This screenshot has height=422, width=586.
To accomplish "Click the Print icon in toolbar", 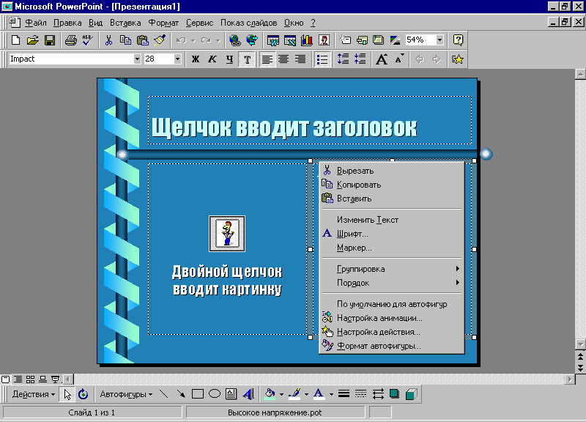I will pyautogui.click(x=71, y=40).
